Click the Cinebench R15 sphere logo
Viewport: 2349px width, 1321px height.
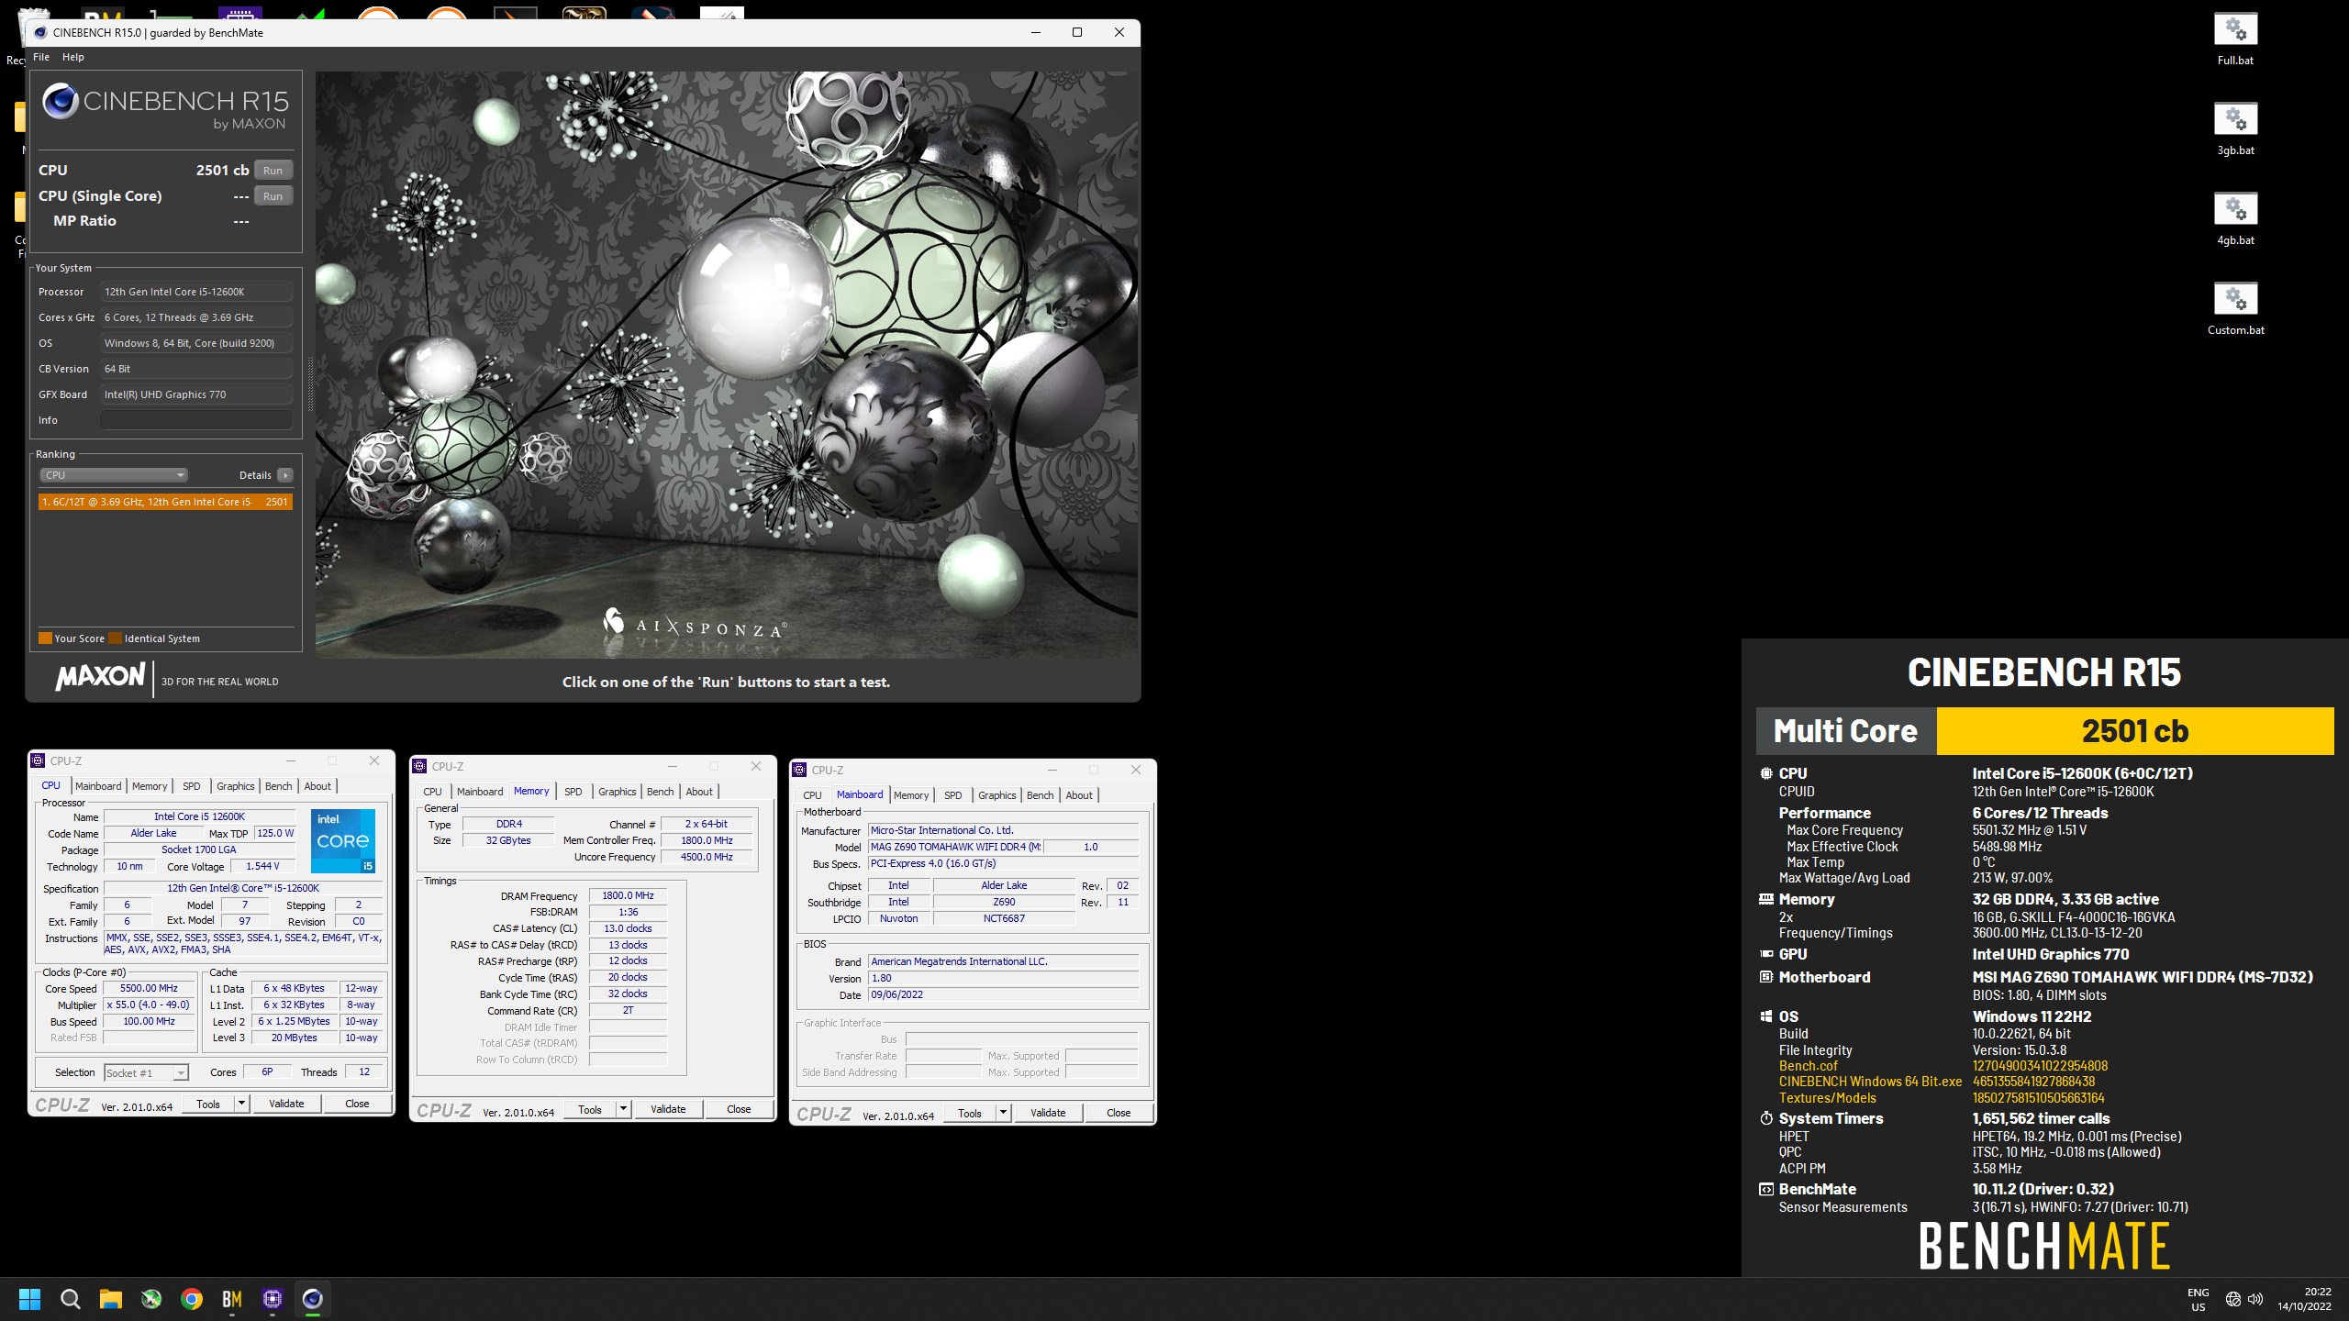pos(61,101)
